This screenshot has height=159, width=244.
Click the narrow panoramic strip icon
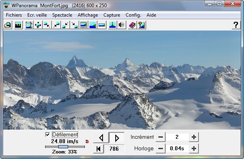(x=102, y=25)
